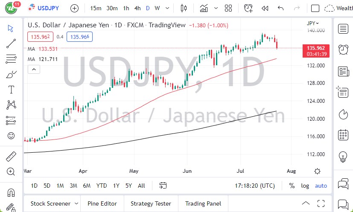
Task: Collapse the indicator legend chevron
Action: (x=31, y=70)
